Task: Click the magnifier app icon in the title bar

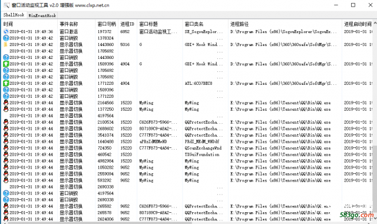Action: [x=6, y=5]
